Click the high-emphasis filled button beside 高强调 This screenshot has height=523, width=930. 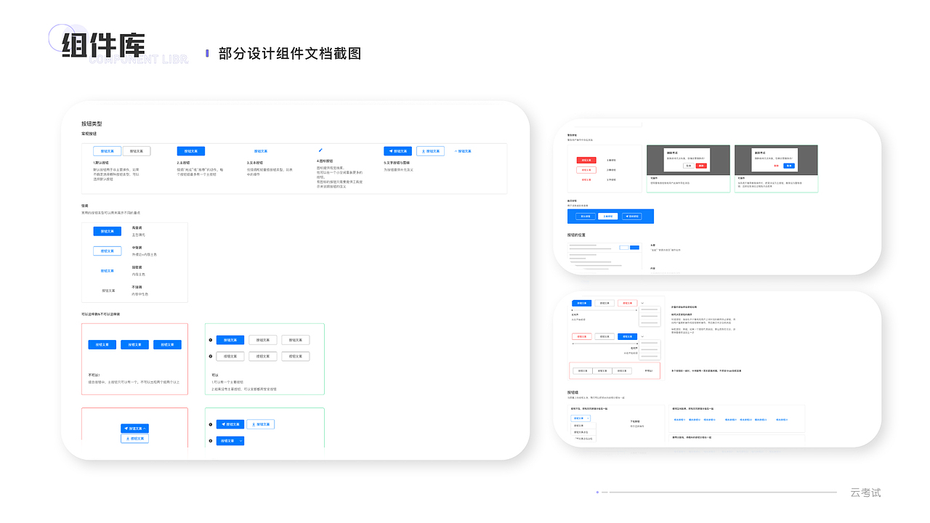click(108, 231)
